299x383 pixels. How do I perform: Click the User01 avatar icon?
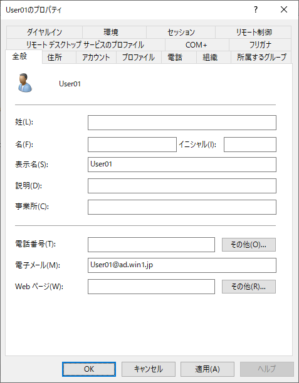(x=24, y=83)
